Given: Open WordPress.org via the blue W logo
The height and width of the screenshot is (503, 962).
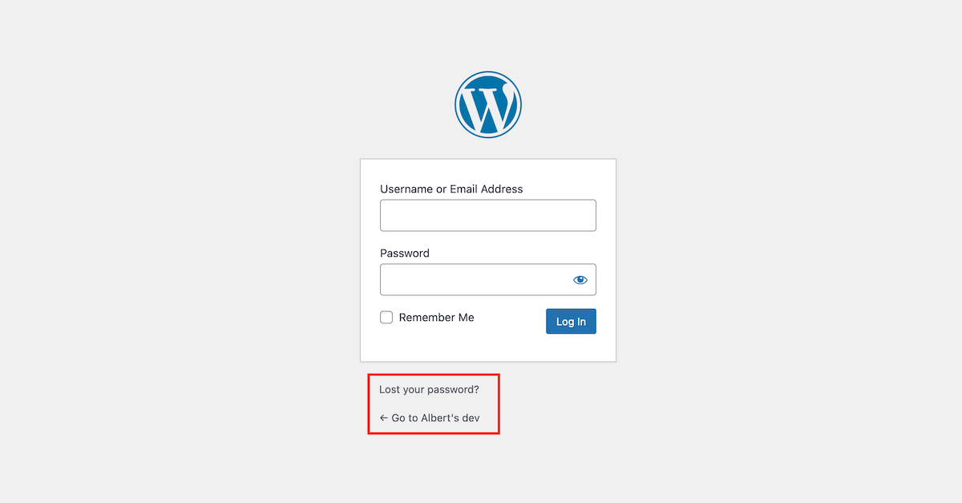Looking at the screenshot, I should [488, 104].
